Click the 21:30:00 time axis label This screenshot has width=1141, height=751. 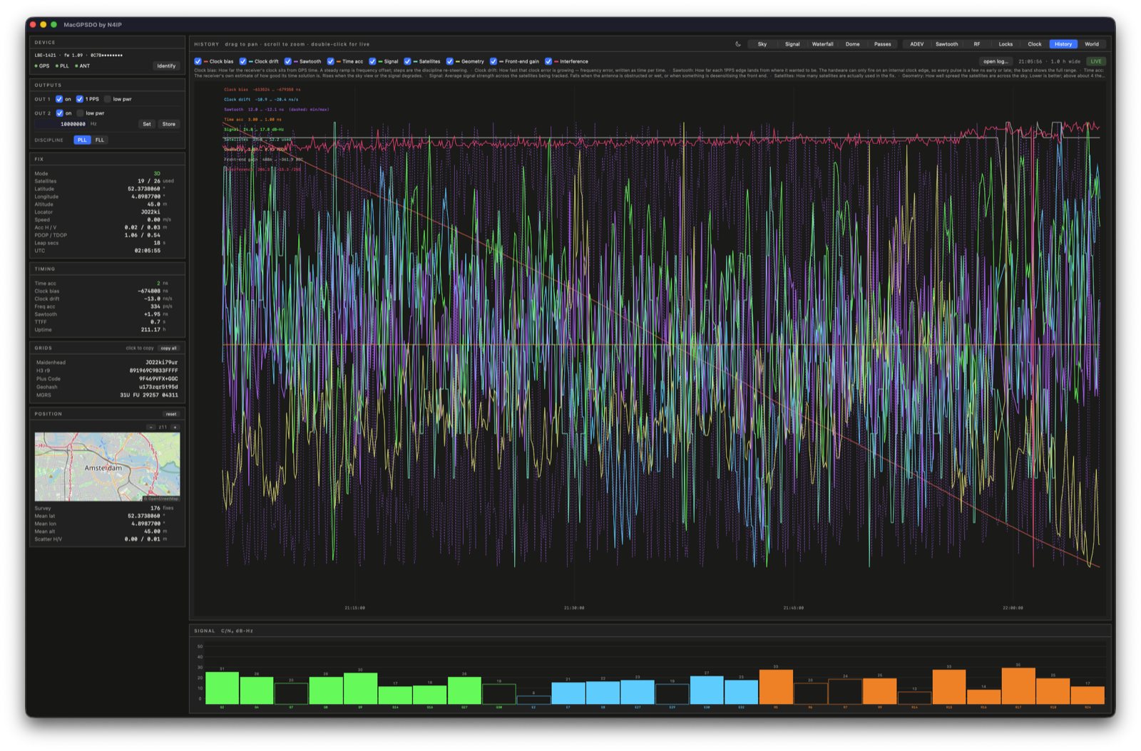pos(574,608)
